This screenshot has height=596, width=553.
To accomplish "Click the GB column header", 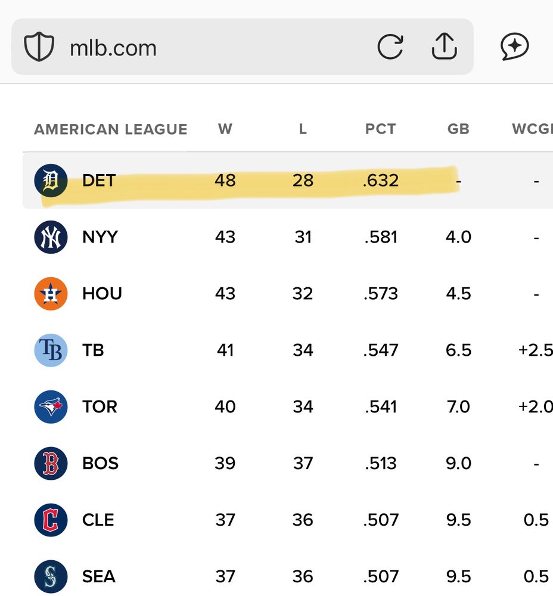I will click(458, 129).
